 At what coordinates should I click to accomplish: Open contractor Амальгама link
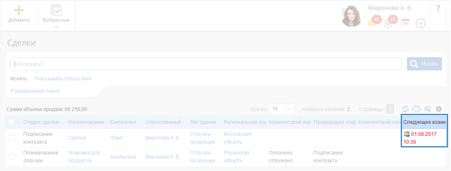(x=123, y=157)
